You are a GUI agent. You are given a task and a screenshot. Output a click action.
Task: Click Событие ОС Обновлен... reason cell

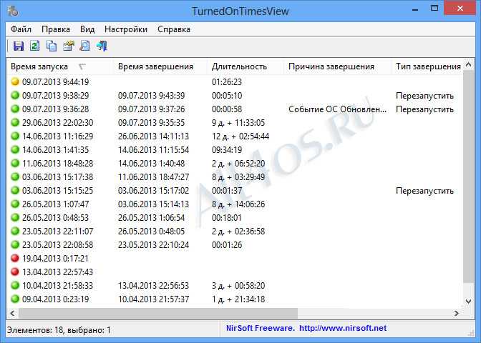click(x=337, y=109)
